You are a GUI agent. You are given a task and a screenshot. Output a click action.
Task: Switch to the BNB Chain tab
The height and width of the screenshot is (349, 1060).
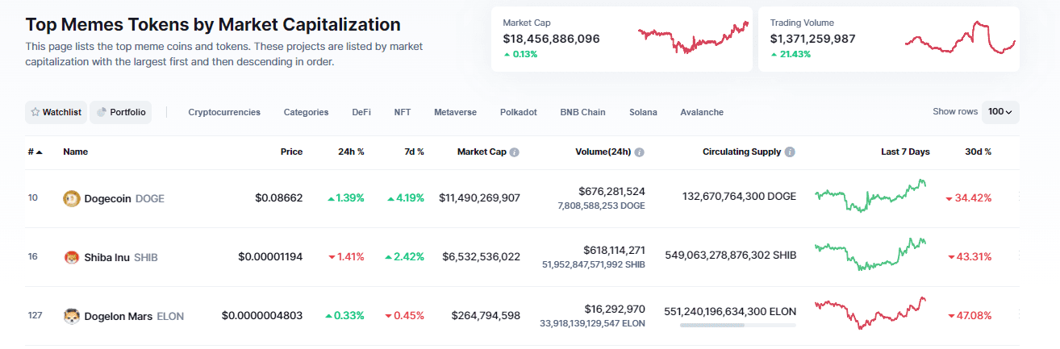[582, 112]
